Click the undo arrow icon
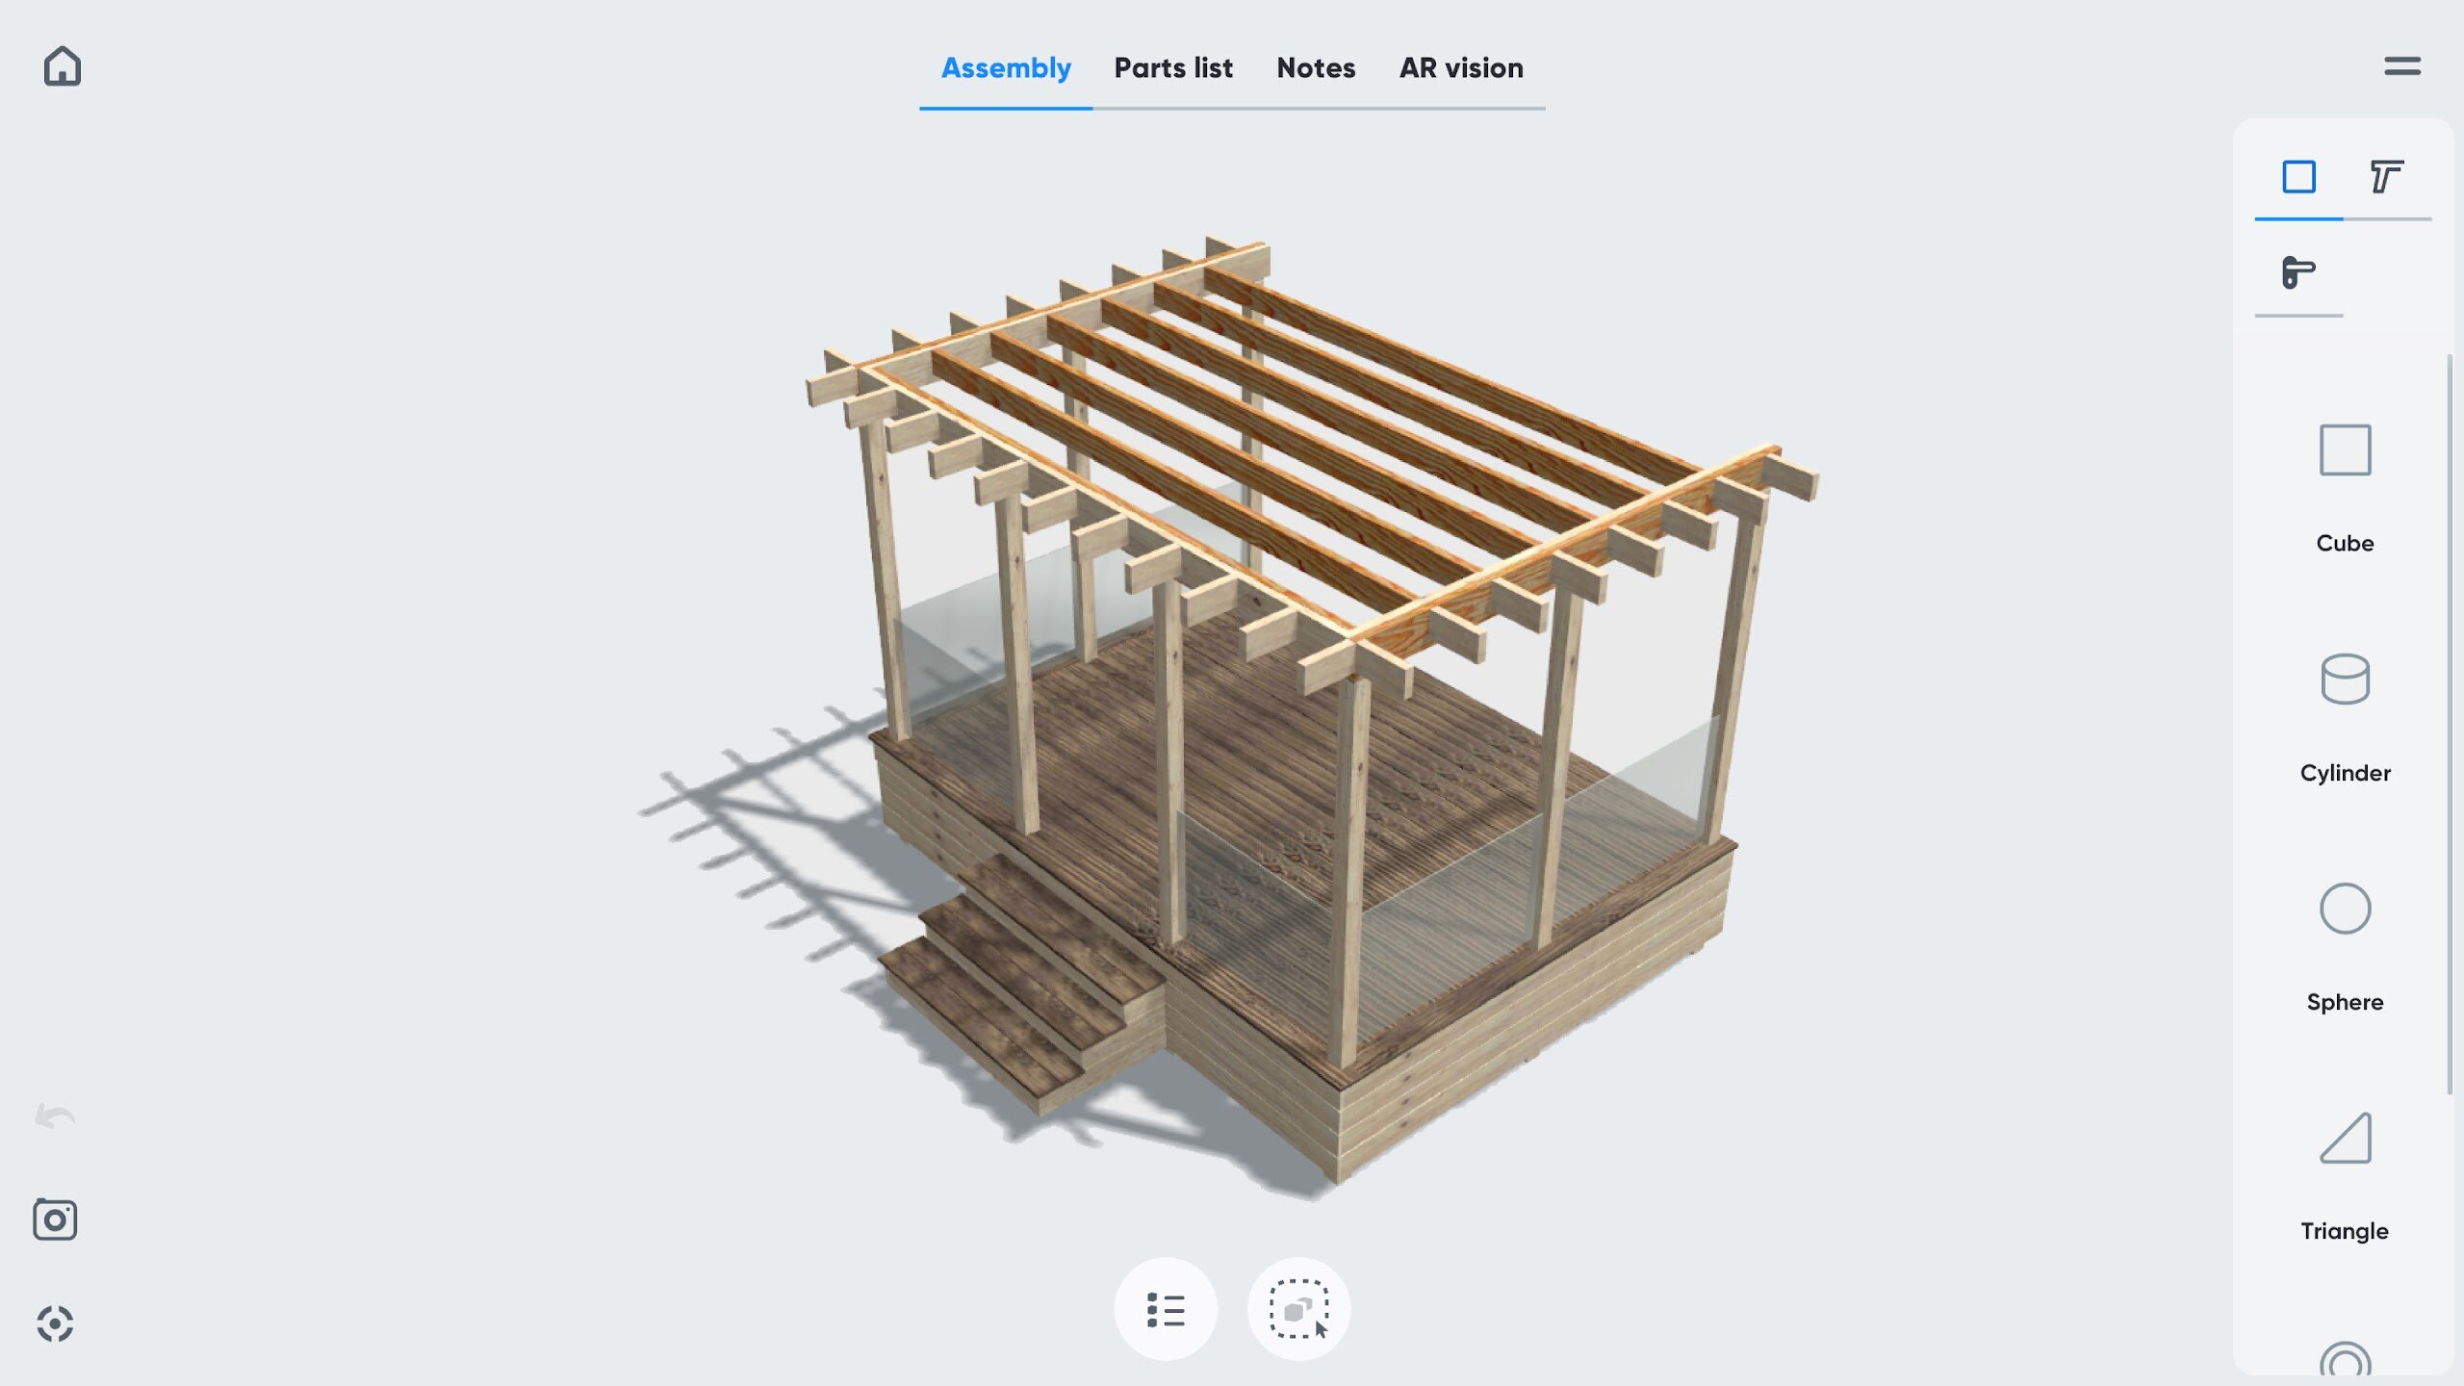 click(55, 1116)
